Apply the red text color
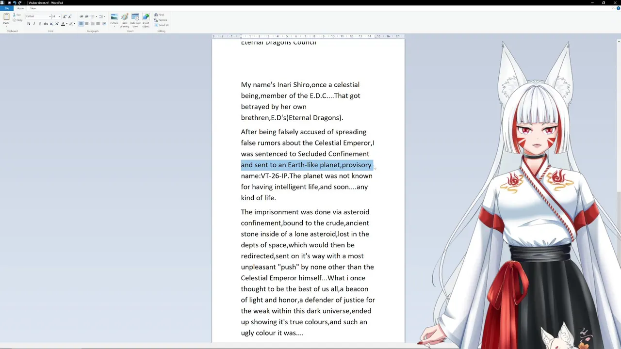 (x=63, y=24)
